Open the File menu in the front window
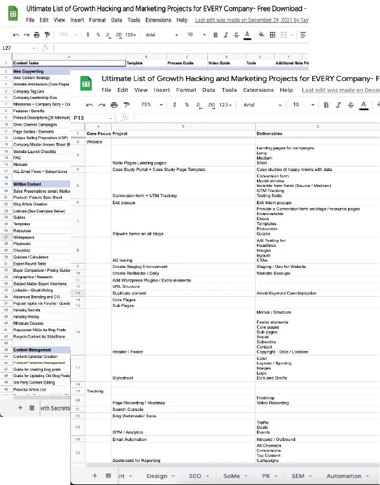 point(106,90)
